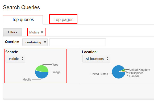154x101 pixels.
Task: Click the Canada legend label
Action: click(x=134, y=76)
